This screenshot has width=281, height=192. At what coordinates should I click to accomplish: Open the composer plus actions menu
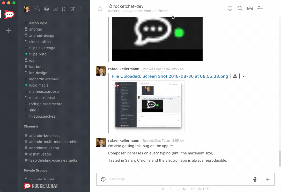268,179
